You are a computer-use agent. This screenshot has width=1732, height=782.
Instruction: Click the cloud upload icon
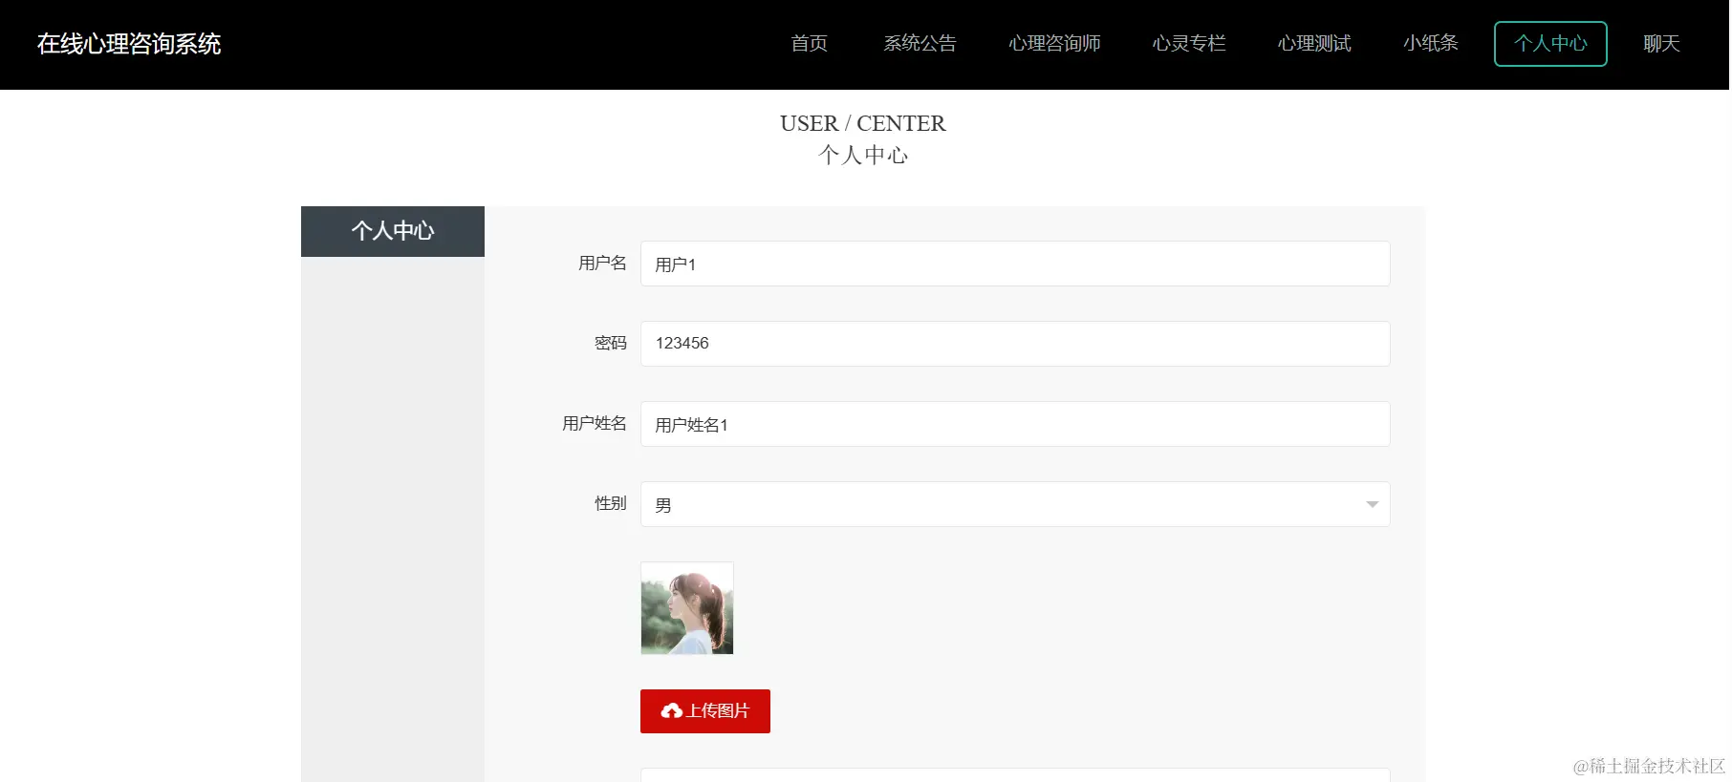[x=672, y=711]
